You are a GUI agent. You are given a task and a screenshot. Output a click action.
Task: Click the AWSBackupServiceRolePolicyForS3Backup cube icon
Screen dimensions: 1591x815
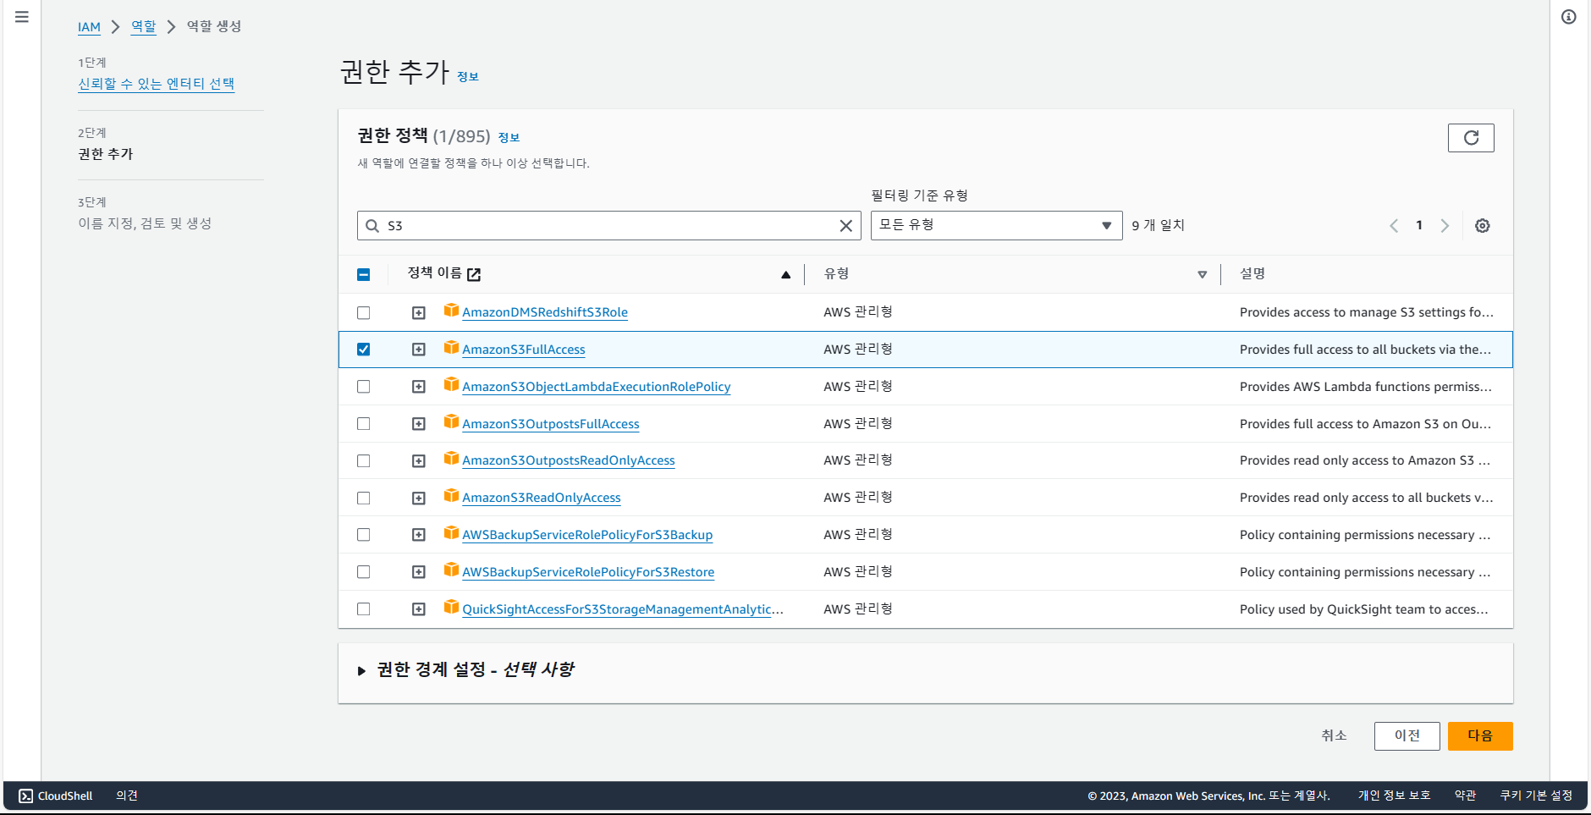452,533
